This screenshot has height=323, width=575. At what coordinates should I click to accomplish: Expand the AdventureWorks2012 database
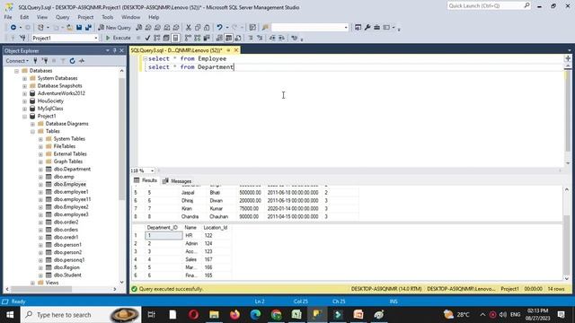click(24, 93)
